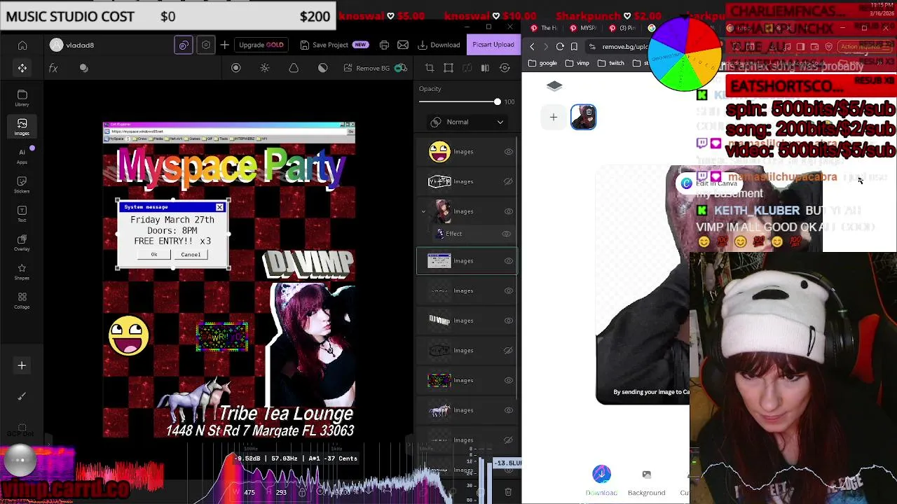Go to Picsart home icon
The height and width of the screenshot is (504, 897).
coord(22,45)
